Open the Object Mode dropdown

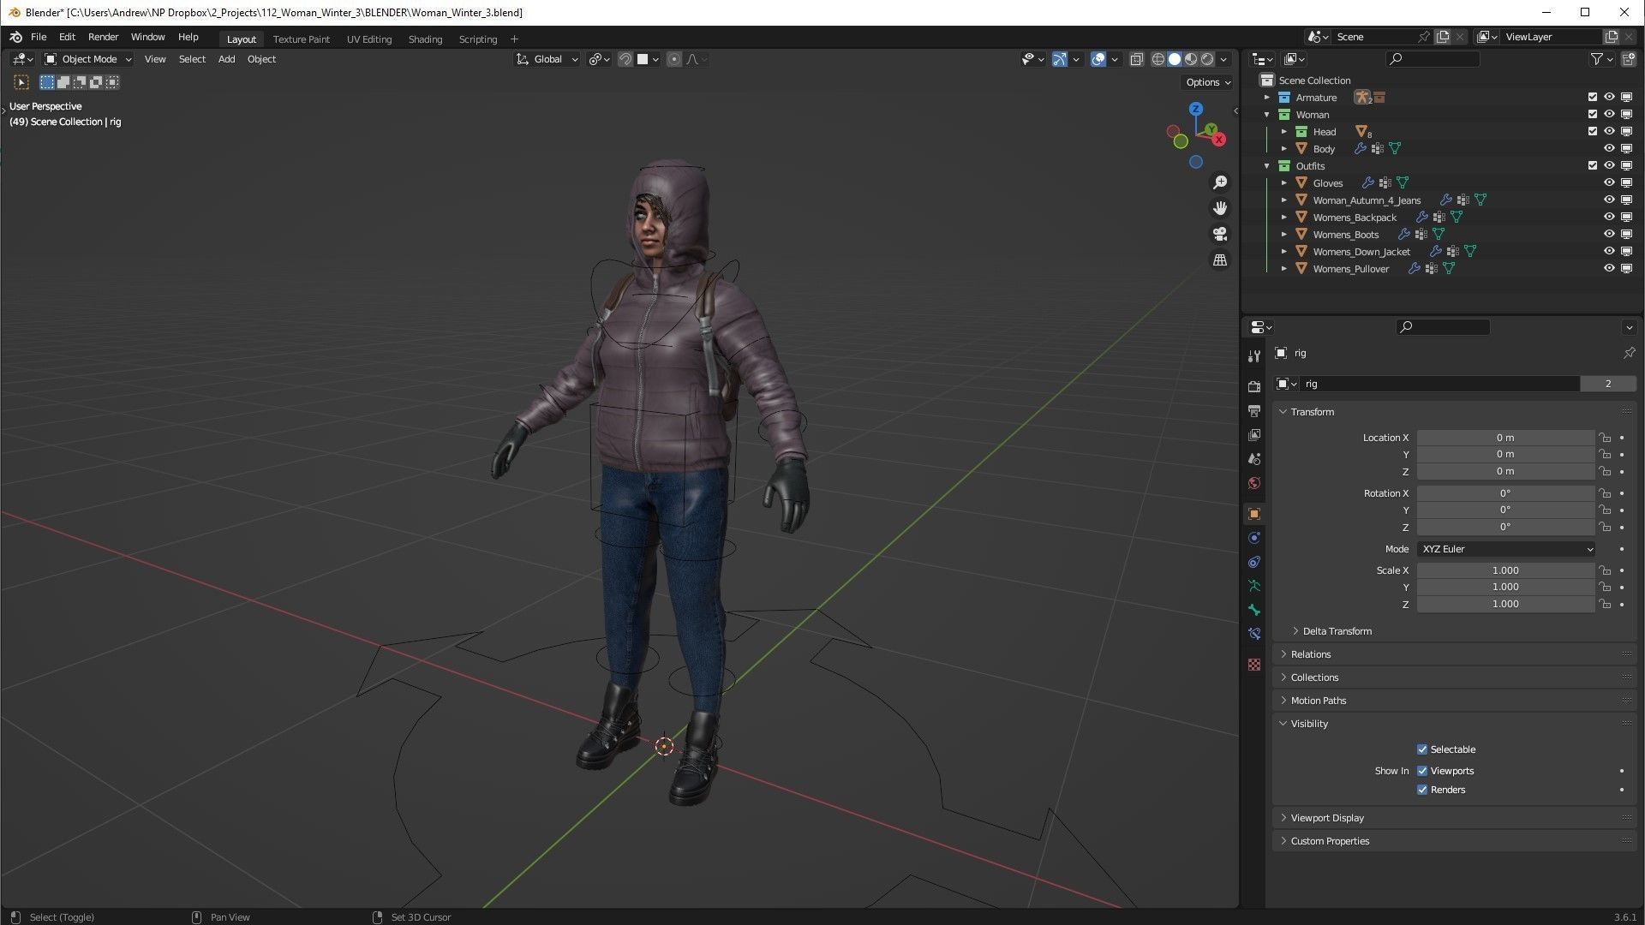tap(88, 59)
